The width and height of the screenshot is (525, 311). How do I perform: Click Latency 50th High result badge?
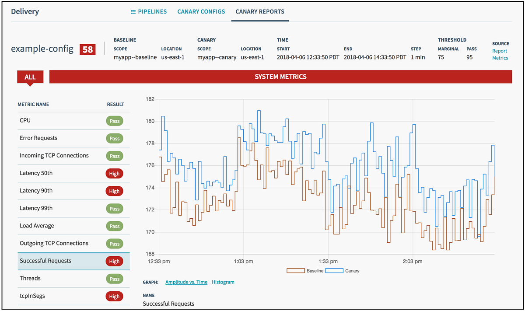[115, 174]
